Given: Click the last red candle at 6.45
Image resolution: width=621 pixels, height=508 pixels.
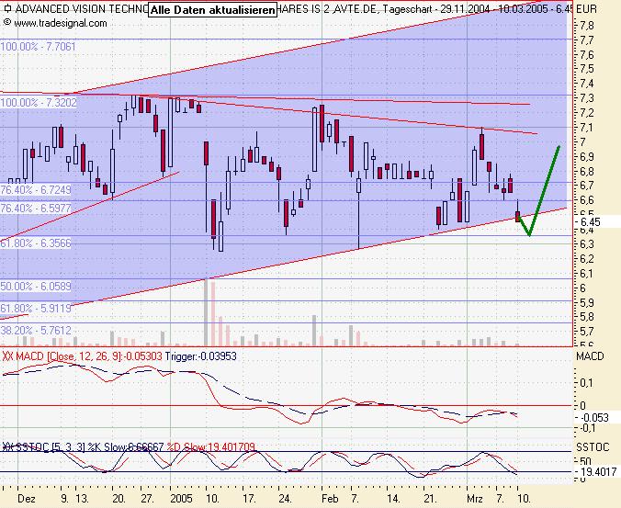Looking at the screenshot, I should pyautogui.click(x=517, y=216).
